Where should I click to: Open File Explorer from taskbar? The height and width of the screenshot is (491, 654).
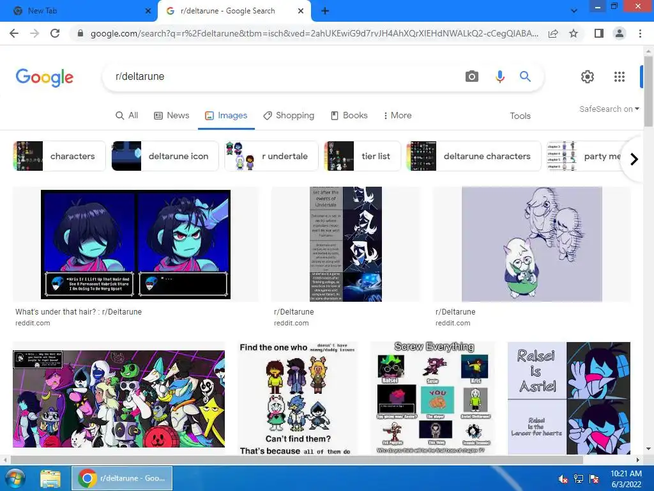tap(50, 478)
